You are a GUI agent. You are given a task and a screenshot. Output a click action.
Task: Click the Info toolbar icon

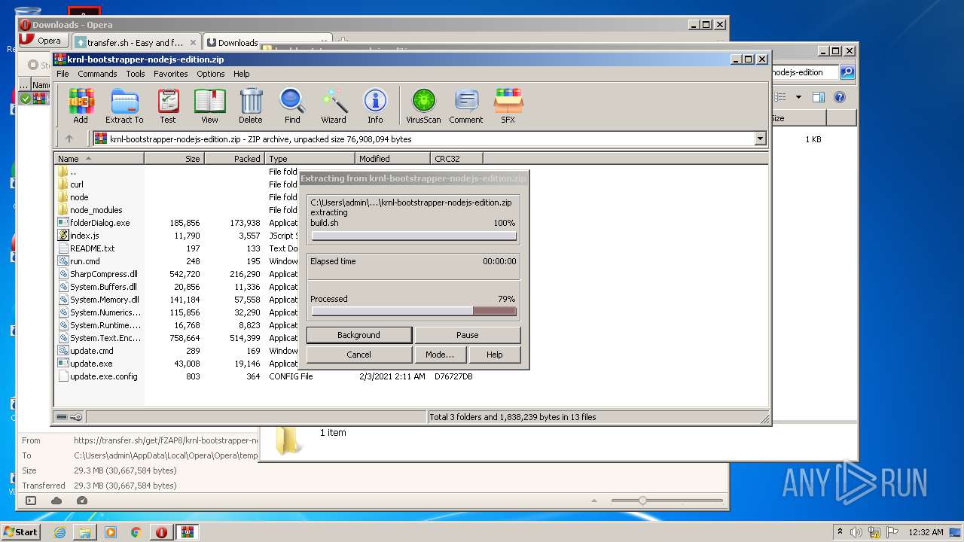375,106
